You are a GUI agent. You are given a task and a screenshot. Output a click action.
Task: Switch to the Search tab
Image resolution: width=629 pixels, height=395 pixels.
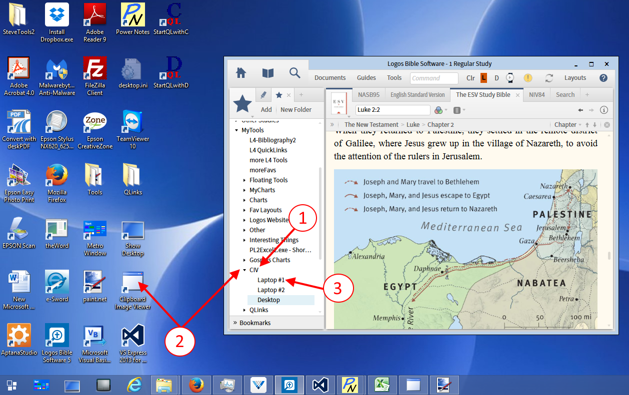(x=565, y=94)
